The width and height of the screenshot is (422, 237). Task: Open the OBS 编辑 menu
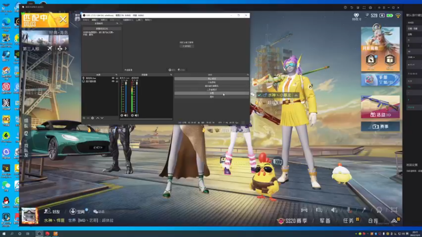click(95, 20)
